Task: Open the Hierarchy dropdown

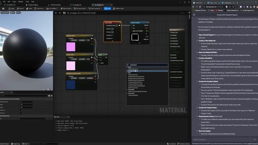Action: coord(39,8)
